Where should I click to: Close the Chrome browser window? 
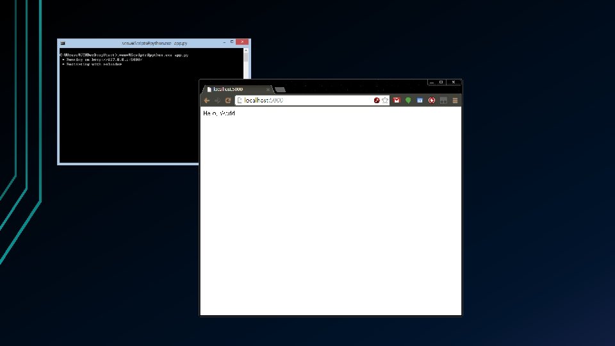click(x=454, y=82)
